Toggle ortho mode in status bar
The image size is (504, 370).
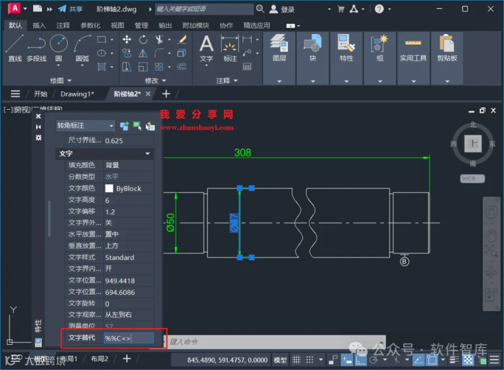[361, 360]
